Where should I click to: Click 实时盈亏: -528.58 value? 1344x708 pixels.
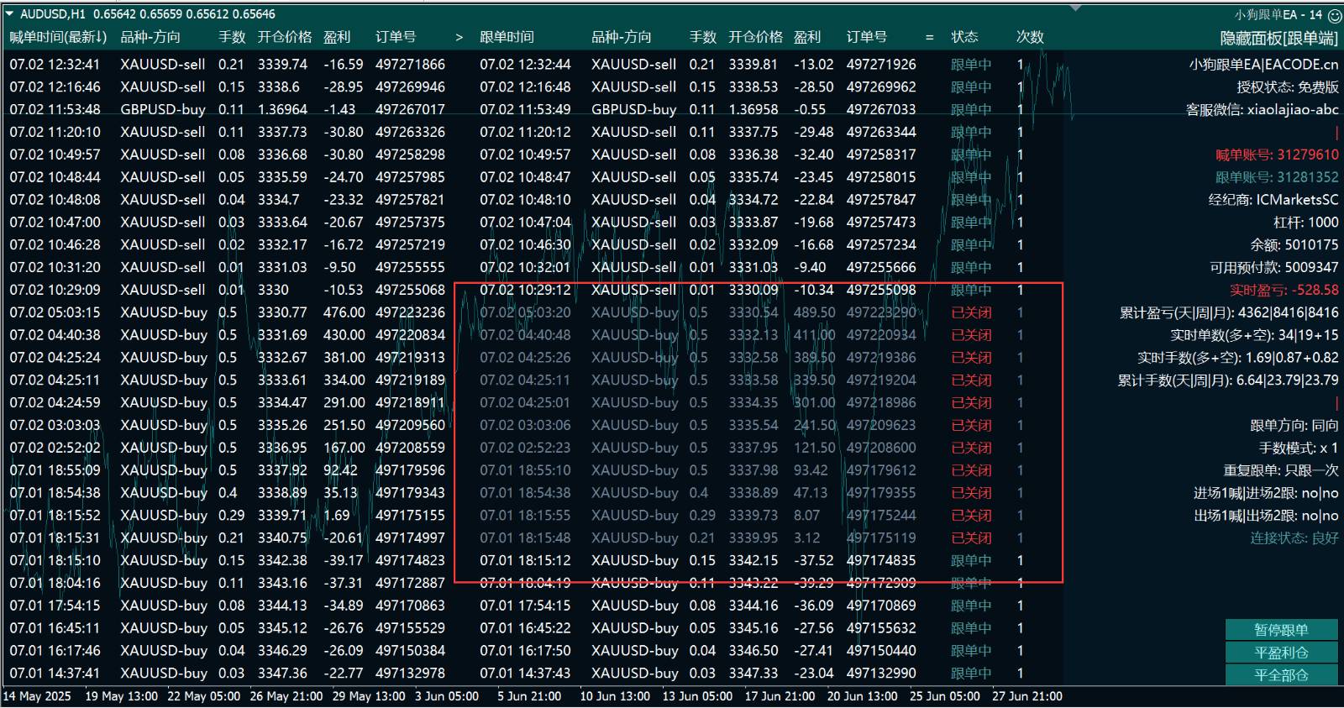point(1284,290)
